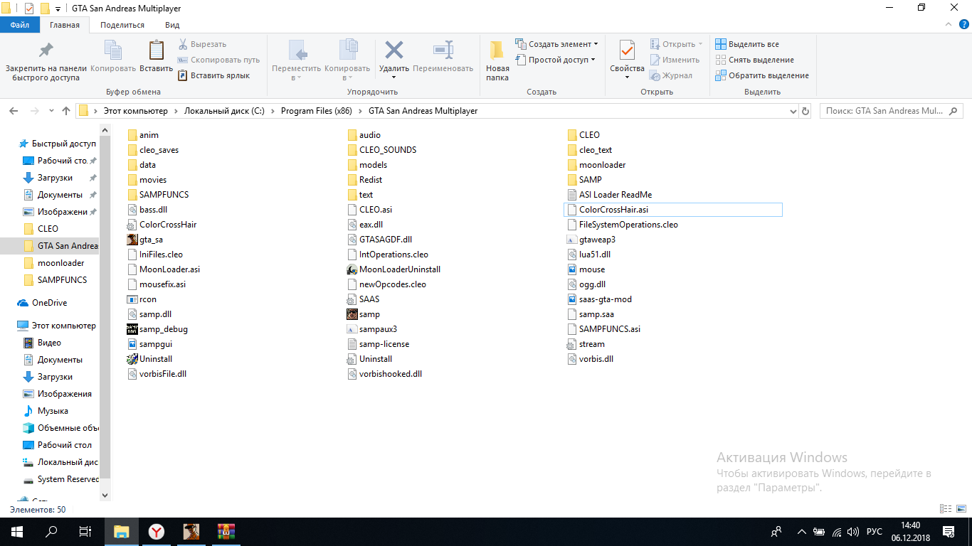The height and width of the screenshot is (546, 972).
Task: Open Yandex Browser from taskbar
Action: click(x=157, y=532)
